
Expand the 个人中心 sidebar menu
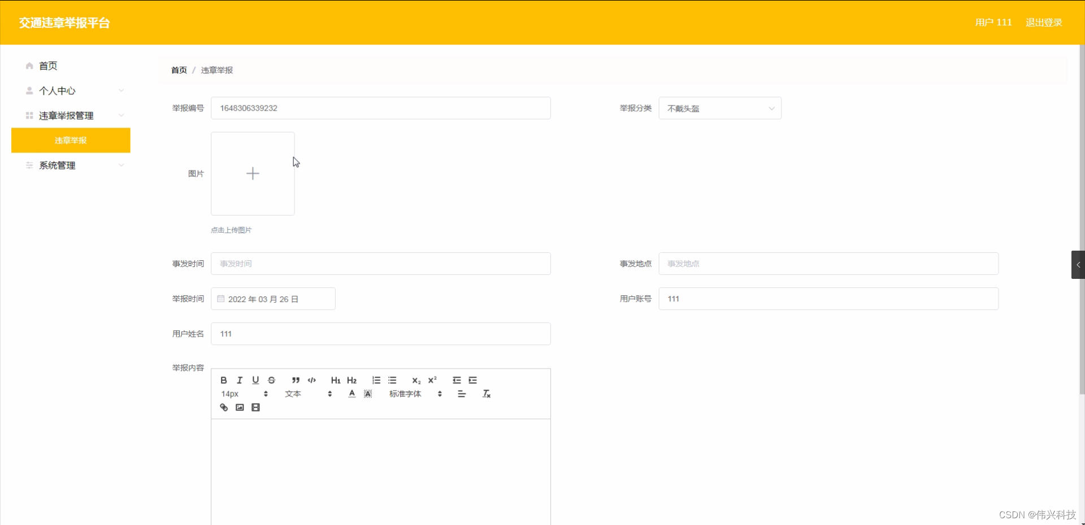(x=57, y=90)
